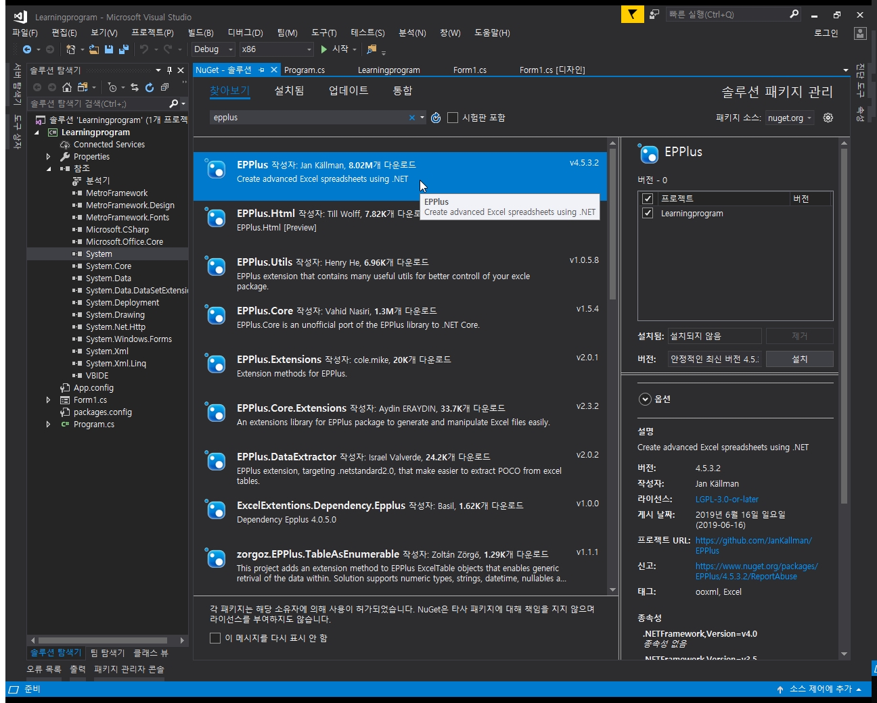Viewport: 877px width, 703px height.
Task: Click the Quick Launch search magnifier
Action: pyautogui.click(x=794, y=14)
